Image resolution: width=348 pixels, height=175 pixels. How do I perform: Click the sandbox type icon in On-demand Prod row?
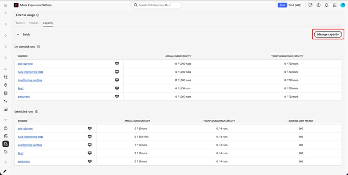(x=117, y=88)
